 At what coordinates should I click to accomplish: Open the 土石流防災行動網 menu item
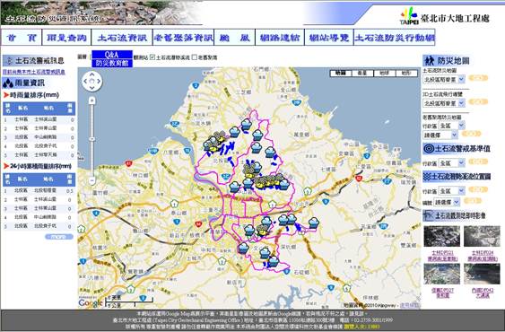[x=395, y=38]
